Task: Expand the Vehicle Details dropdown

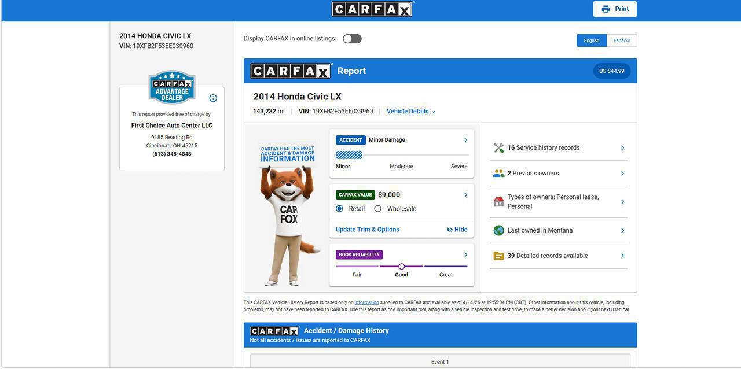Action: tap(410, 112)
